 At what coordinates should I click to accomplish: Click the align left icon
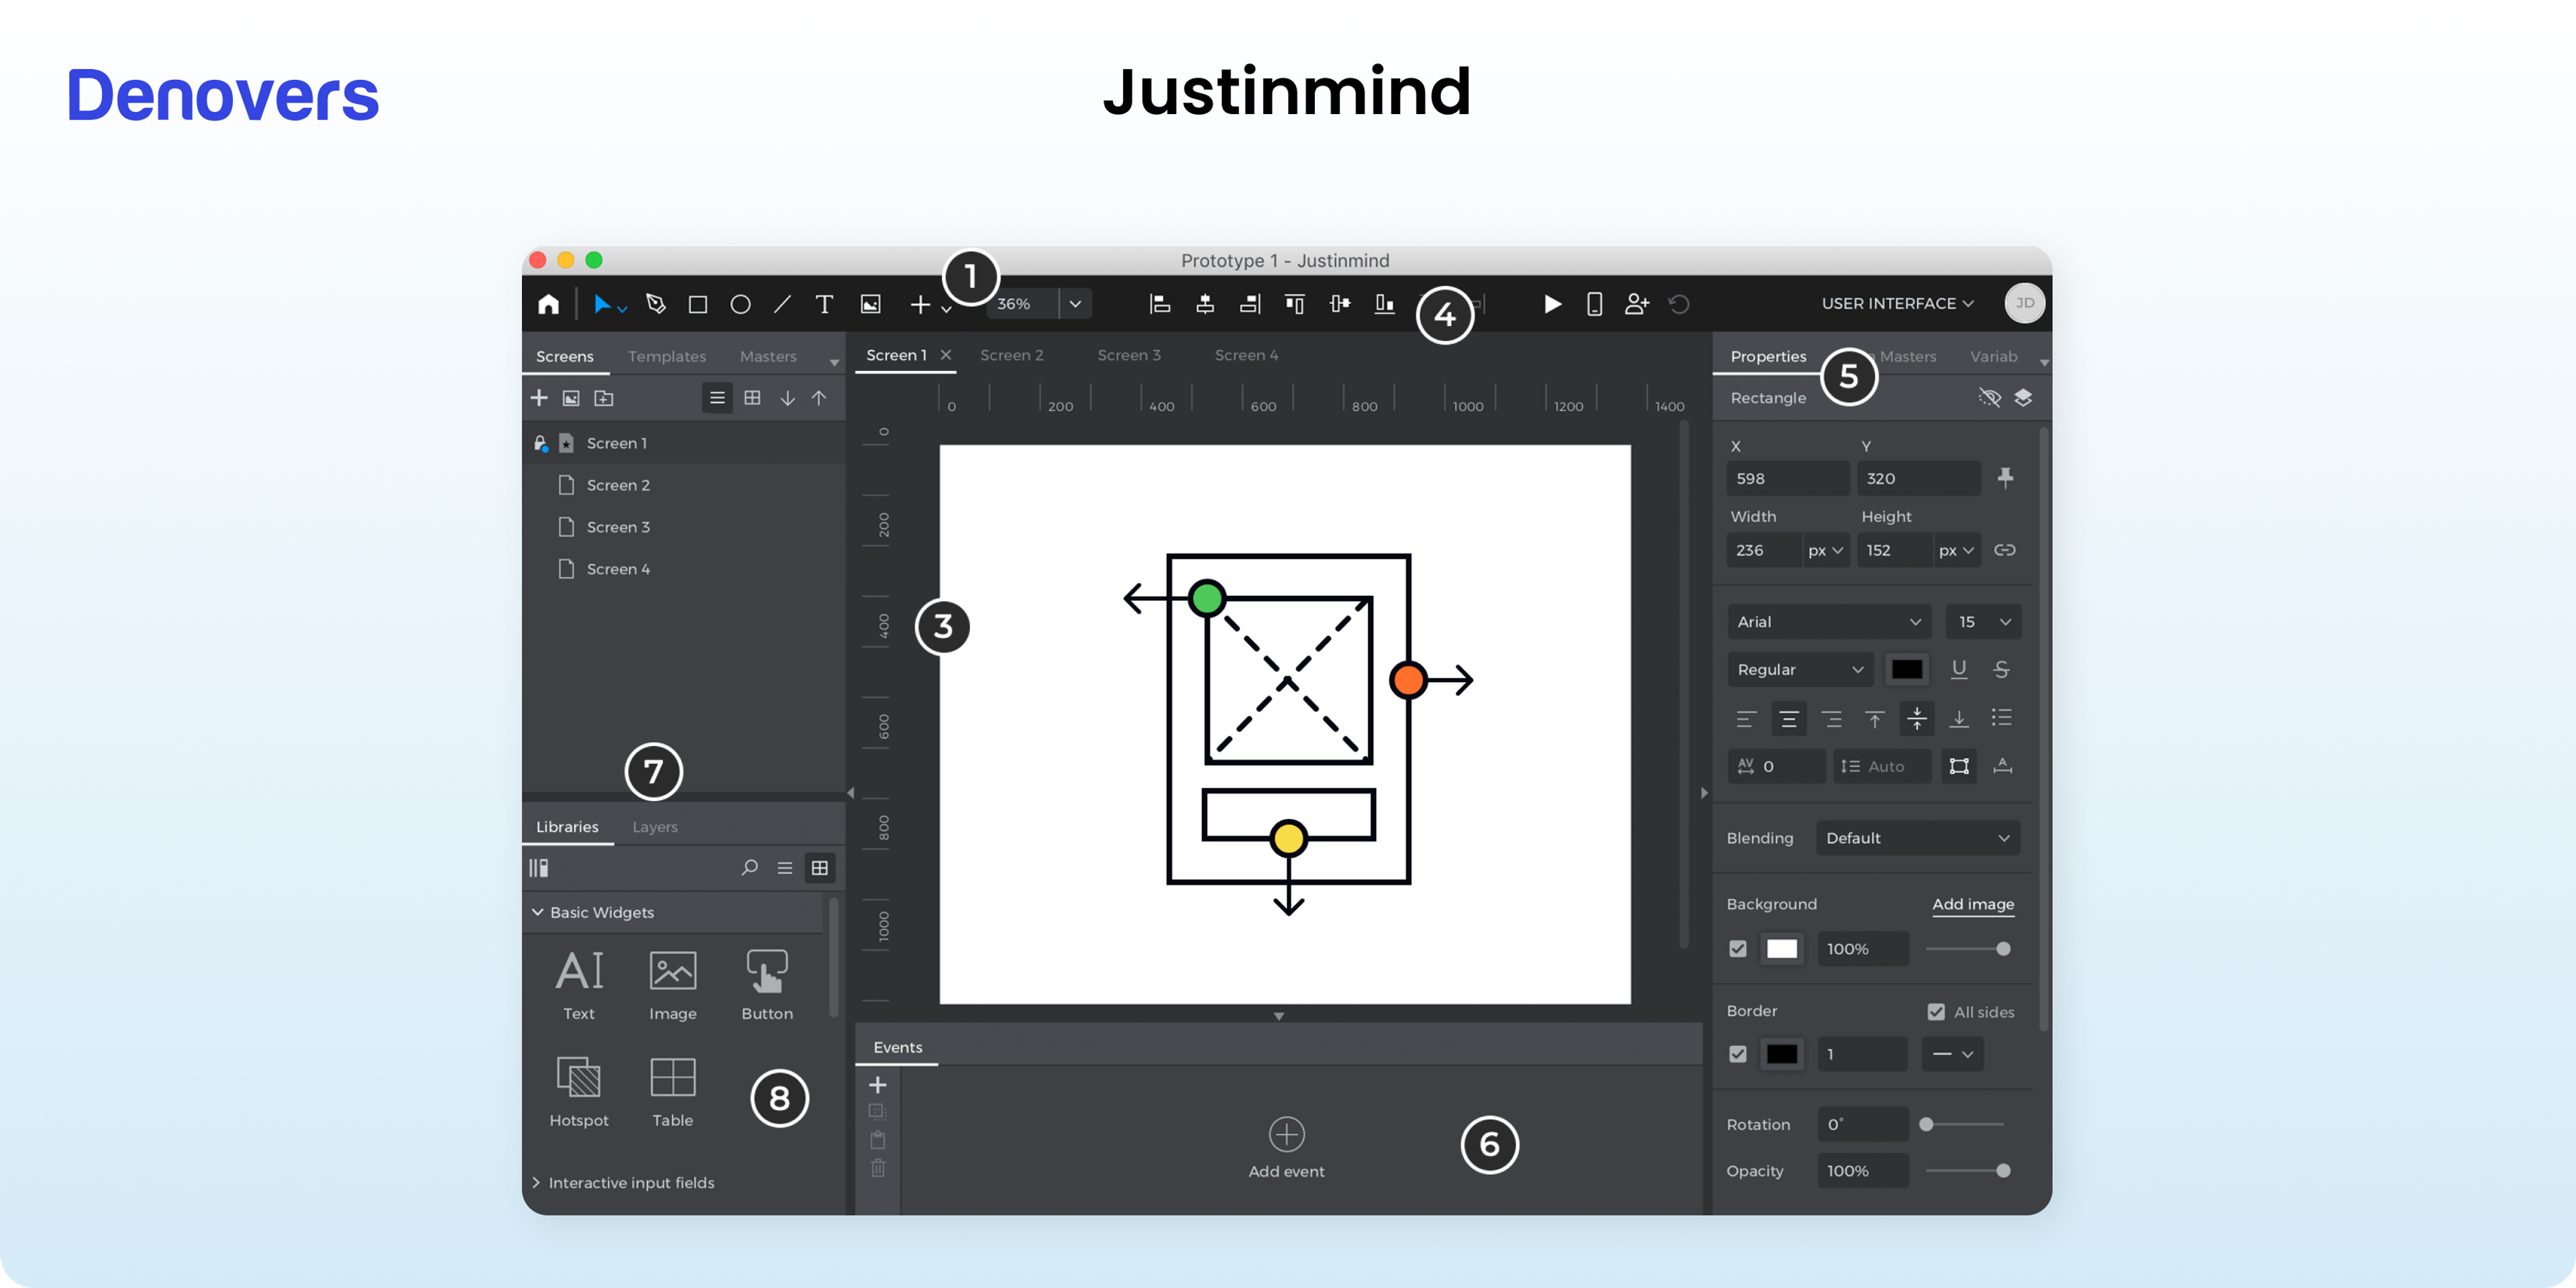(x=1160, y=304)
